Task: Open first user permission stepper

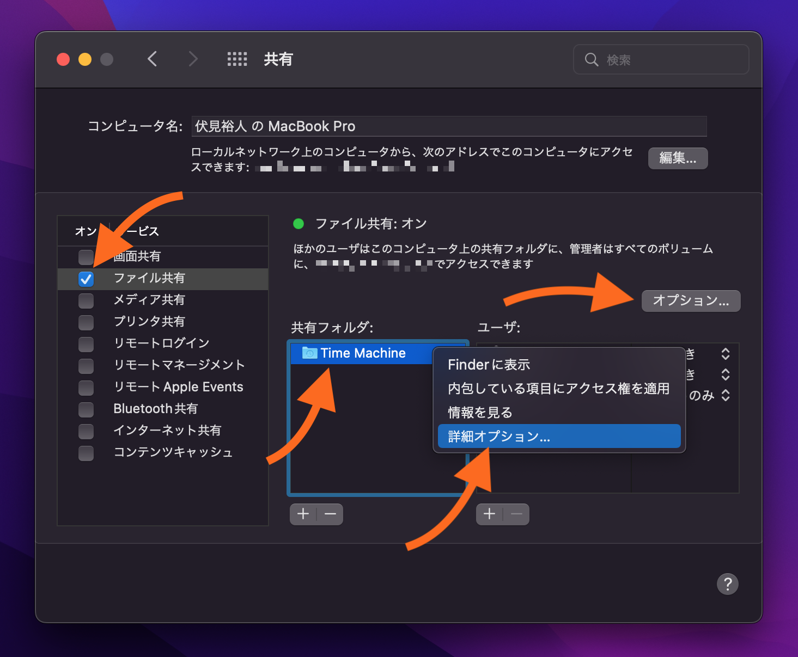Action: point(725,354)
